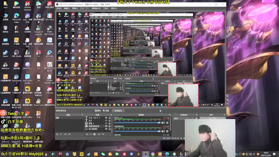
Task: Move selected source up with arrow
Action: click(99, 134)
